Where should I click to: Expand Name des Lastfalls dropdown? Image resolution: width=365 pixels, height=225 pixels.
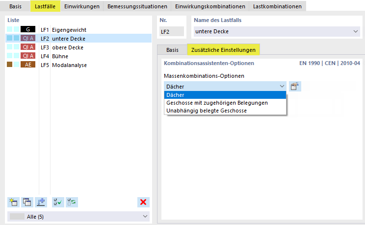pyautogui.click(x=356, y=31)
